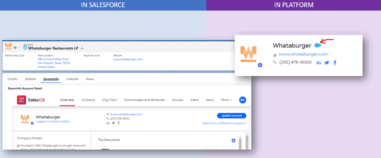Click the SalesOS logo icon
The image size is (381, 158).
(x=21, y=100)
